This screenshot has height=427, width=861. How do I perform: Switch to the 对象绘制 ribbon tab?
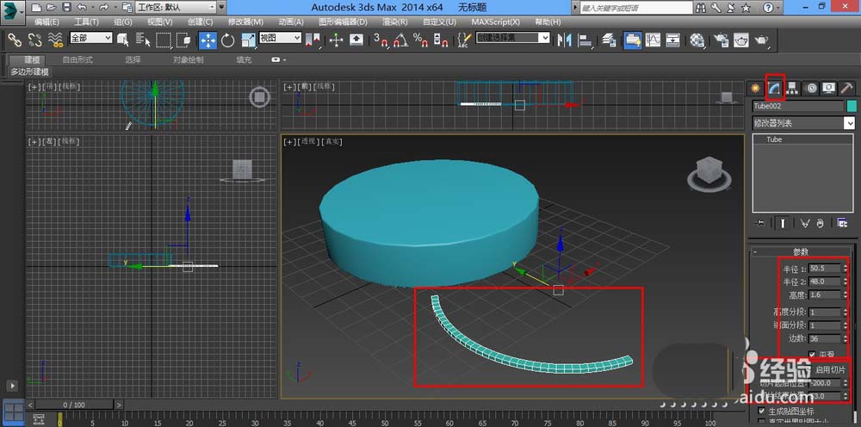tap(189, 59)
